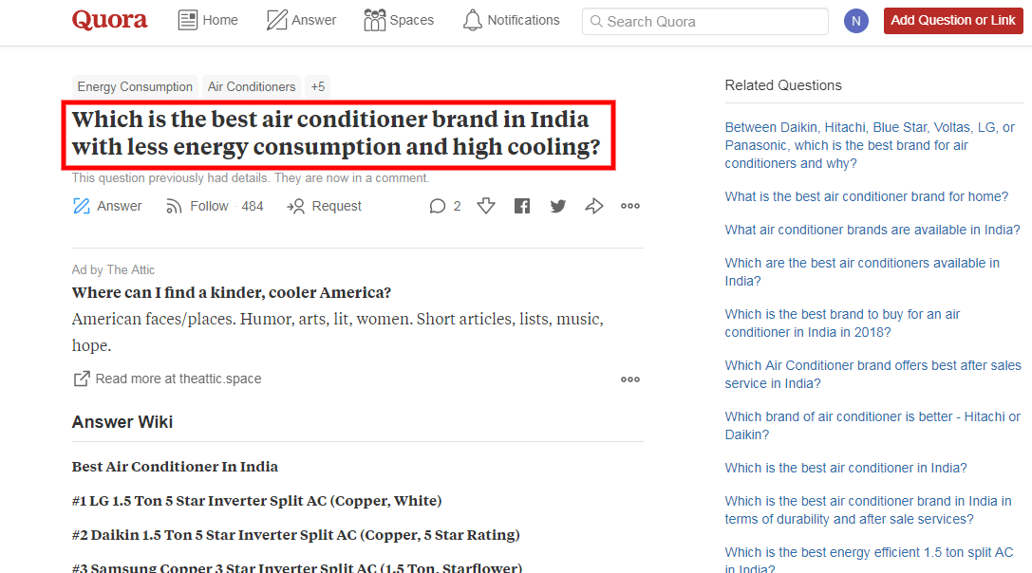The height and width of the screenshot is (573, 1032).
Task: Select '#1 LG 1.5 Ton 5 Star Inverter Split AC' line
Action: (x=256, y=501)
